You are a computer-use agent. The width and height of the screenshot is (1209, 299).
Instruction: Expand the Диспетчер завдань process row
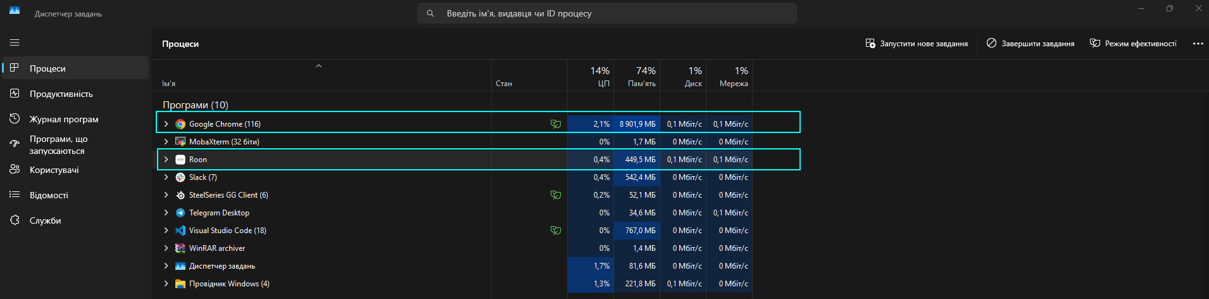click(166, 266)
